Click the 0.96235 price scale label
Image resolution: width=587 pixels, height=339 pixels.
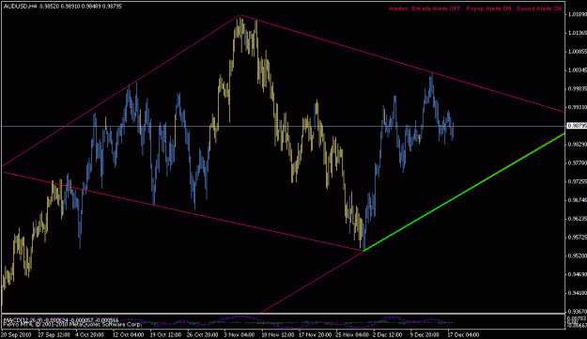coord(577,219)
